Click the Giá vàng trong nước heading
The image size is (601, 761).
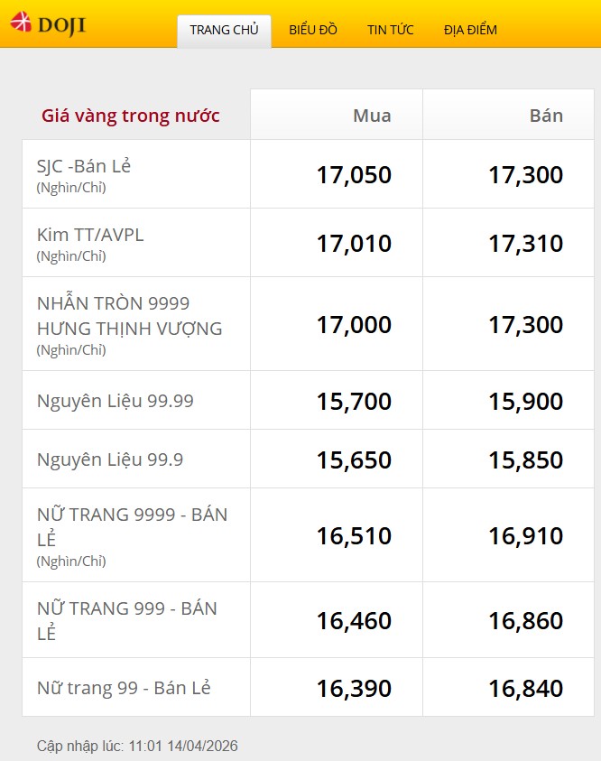[x=131, y=116]
